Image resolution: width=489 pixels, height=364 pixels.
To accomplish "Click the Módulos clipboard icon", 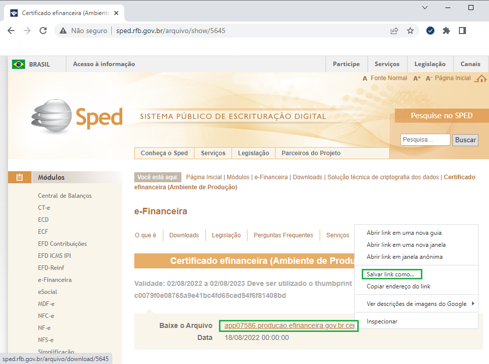I will coord(20,177).
